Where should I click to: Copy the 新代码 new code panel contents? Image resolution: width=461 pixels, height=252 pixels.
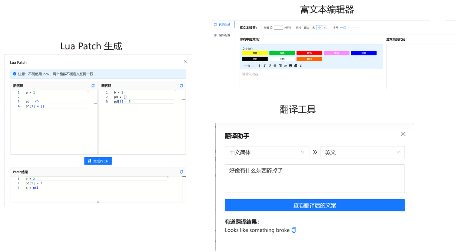tap(181, 86)
